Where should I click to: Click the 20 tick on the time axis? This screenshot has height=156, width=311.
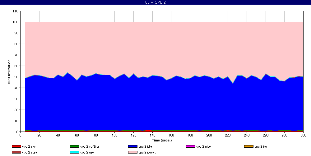coord(39,135)
